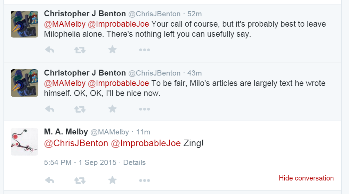Star the 43m tweet as favorite
Viewport: 349px width, 194px height.
[x=112, y=109]
